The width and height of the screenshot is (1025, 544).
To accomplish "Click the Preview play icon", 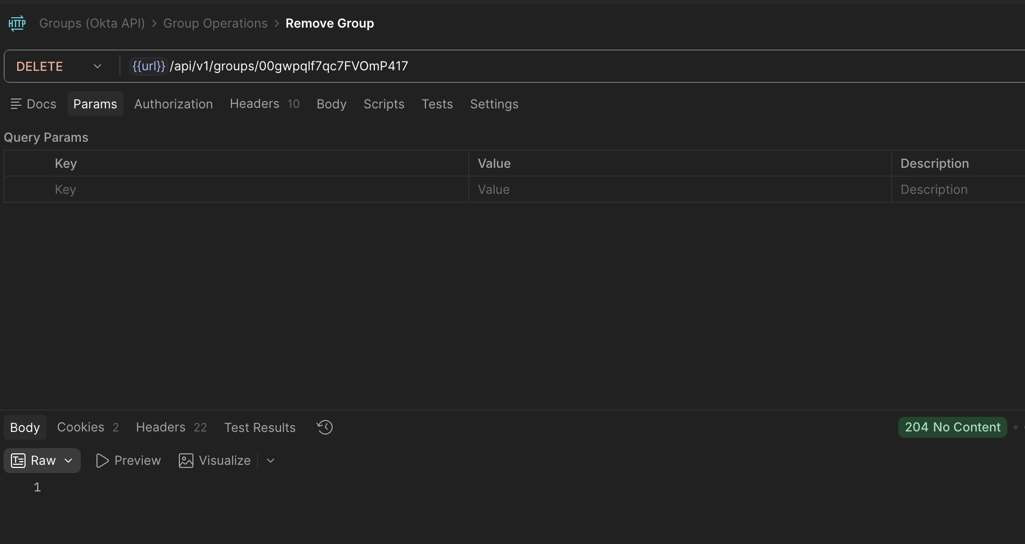I will [x=102, y=461].
